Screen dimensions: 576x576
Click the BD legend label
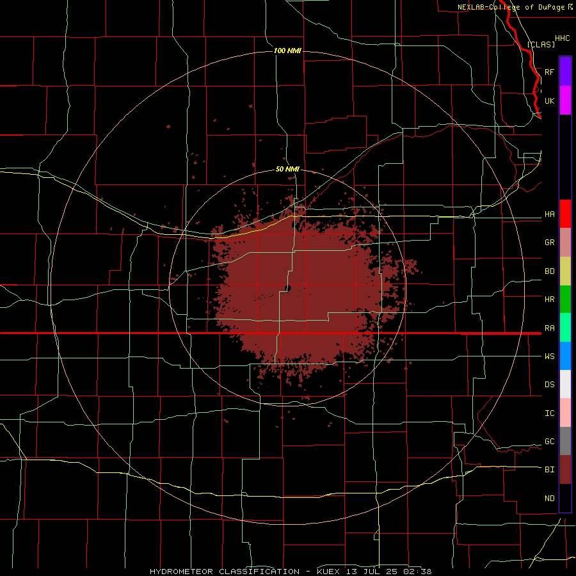click(549, 271)
